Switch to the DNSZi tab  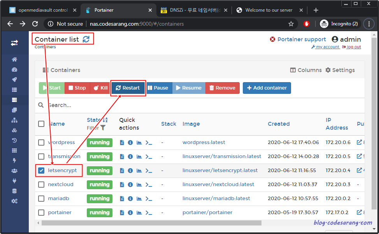click(x=193, y=10)
